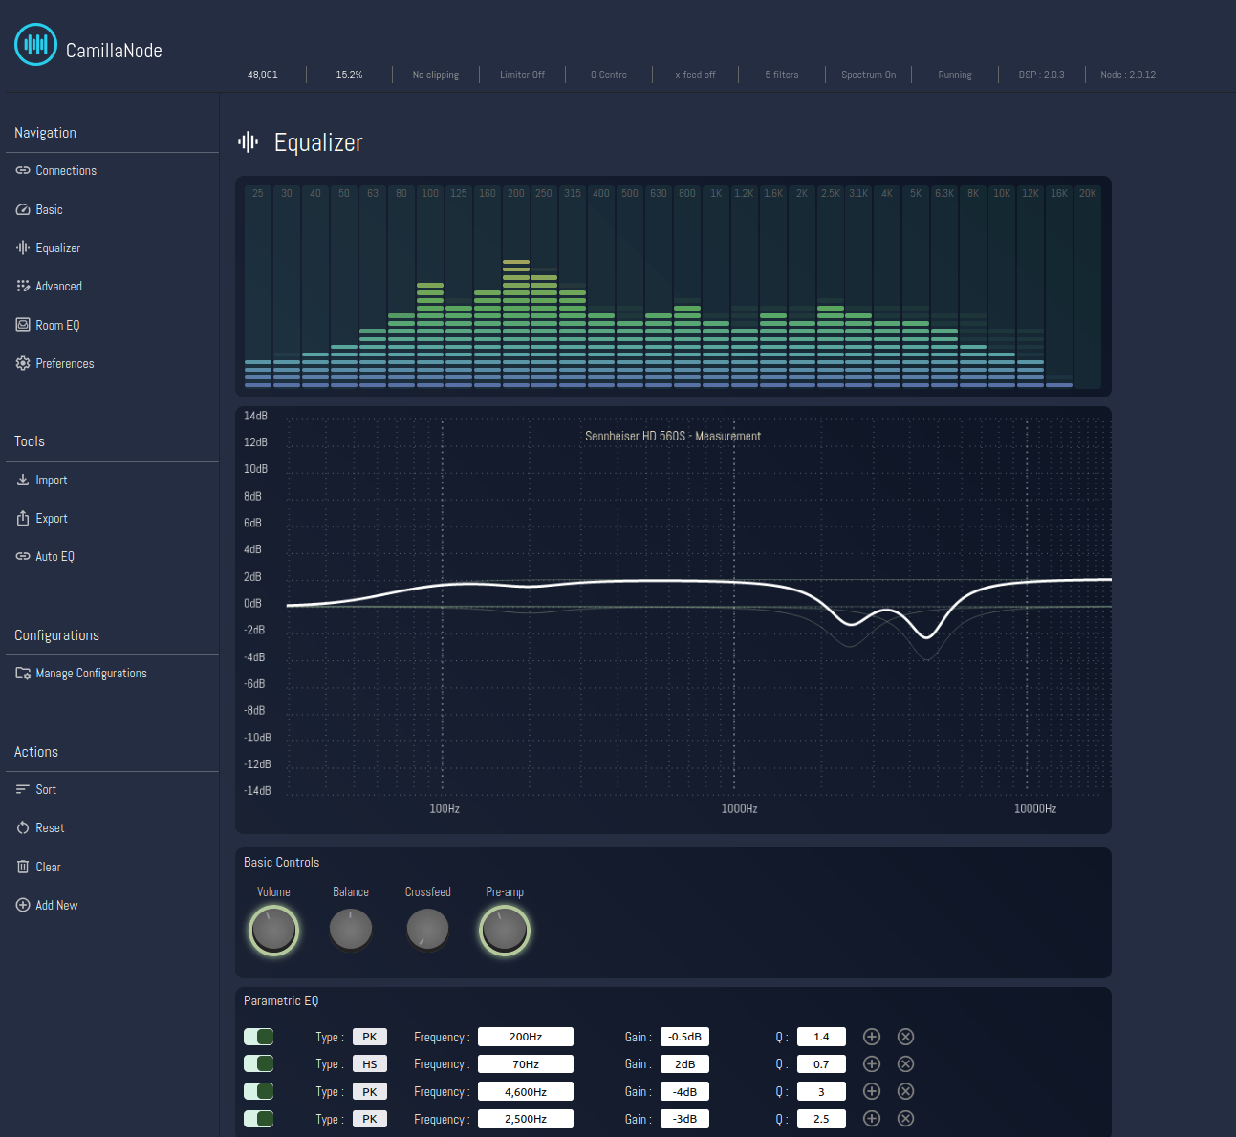Screen dimensions: 1236x1137
Task: Open type selector PK on 4,600Hz row
Action: pyautogui.click(x=370, y=1091)
